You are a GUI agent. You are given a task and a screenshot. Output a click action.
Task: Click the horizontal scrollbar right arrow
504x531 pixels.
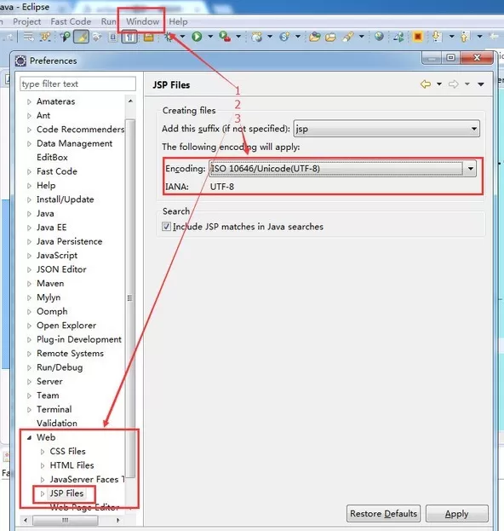(117, 520)
